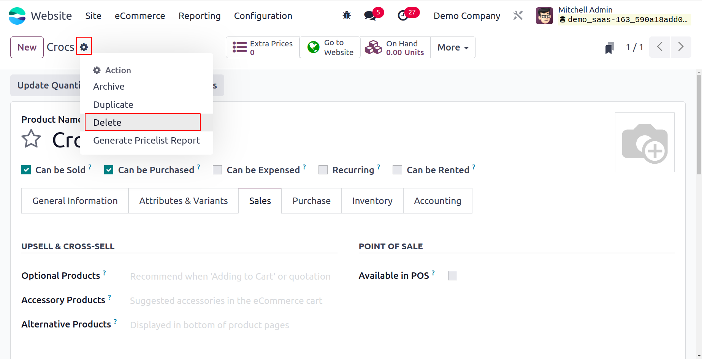Click the gear icon beside Crocs

pos(84,47)
